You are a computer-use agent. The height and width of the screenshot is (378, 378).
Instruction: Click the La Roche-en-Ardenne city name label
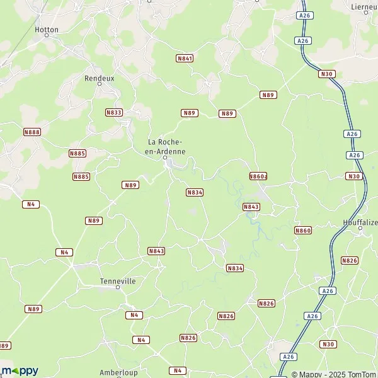165,147
